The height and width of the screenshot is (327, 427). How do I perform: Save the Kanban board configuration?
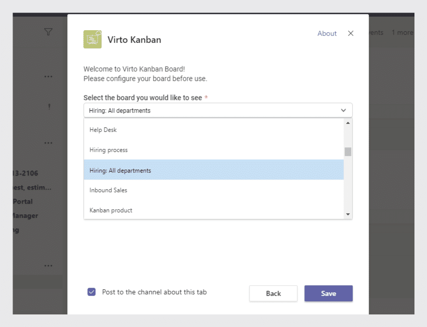(x=329, y=293)
